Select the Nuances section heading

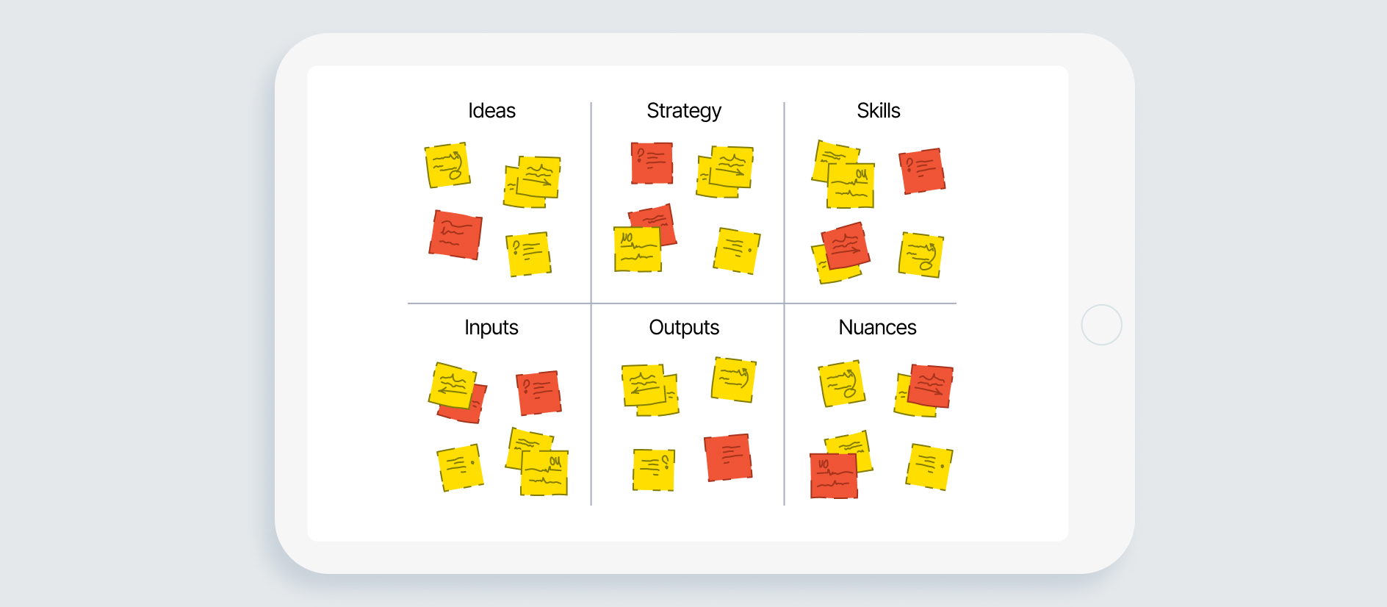pos(877,328)
